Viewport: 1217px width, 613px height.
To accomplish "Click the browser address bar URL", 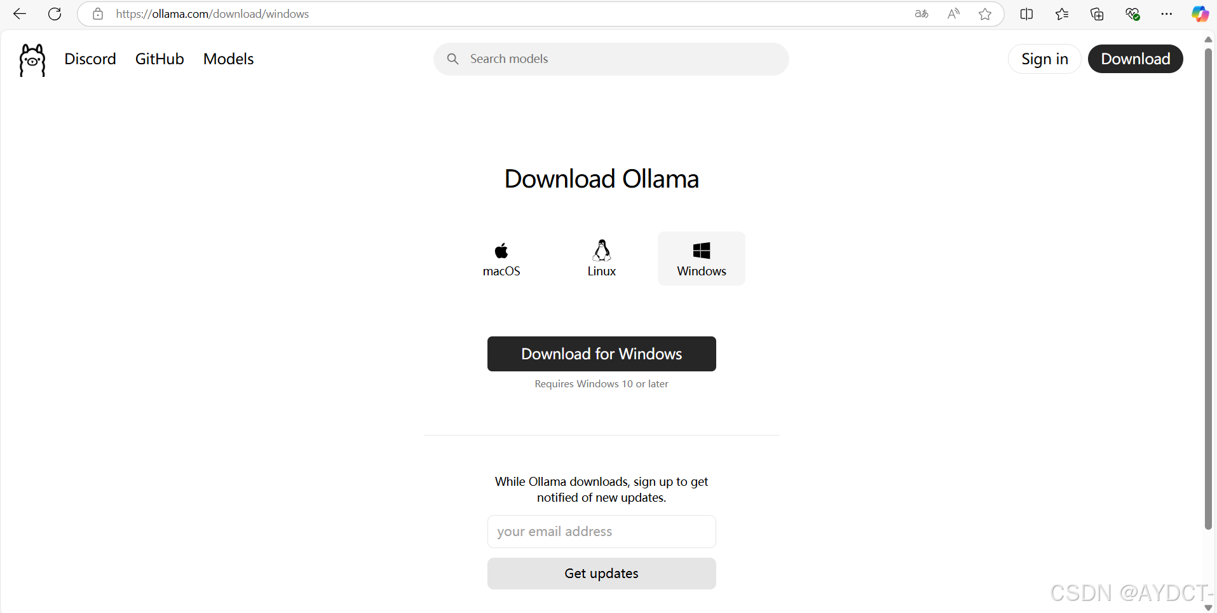I will tap(212, 14).
